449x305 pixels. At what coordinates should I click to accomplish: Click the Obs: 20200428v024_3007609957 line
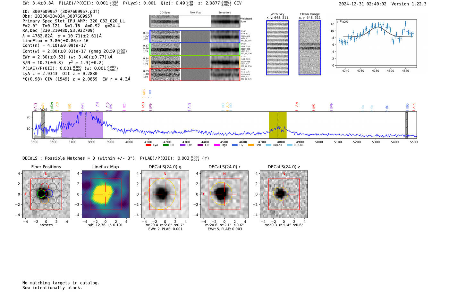point(57,16)
